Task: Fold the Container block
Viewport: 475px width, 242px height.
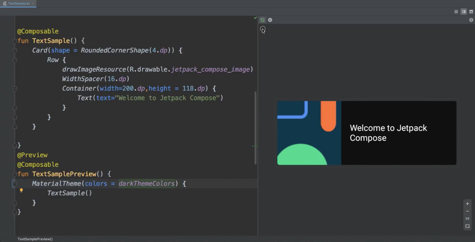Action: click(x=15, y=89)
